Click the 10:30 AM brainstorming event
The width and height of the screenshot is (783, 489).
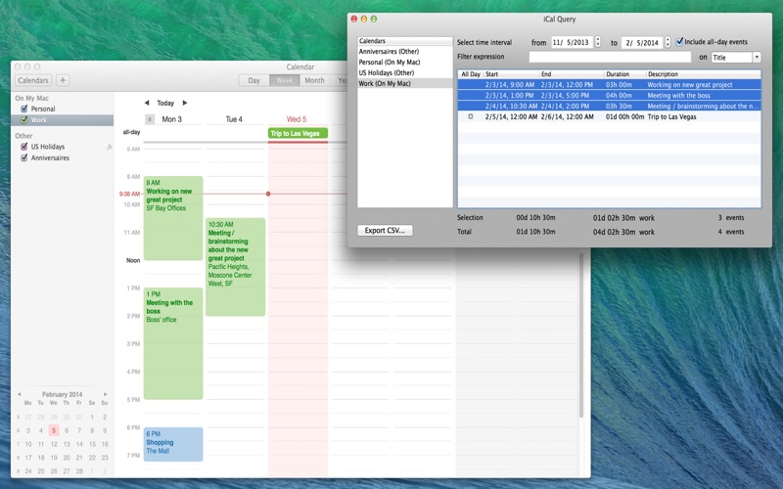235,267
